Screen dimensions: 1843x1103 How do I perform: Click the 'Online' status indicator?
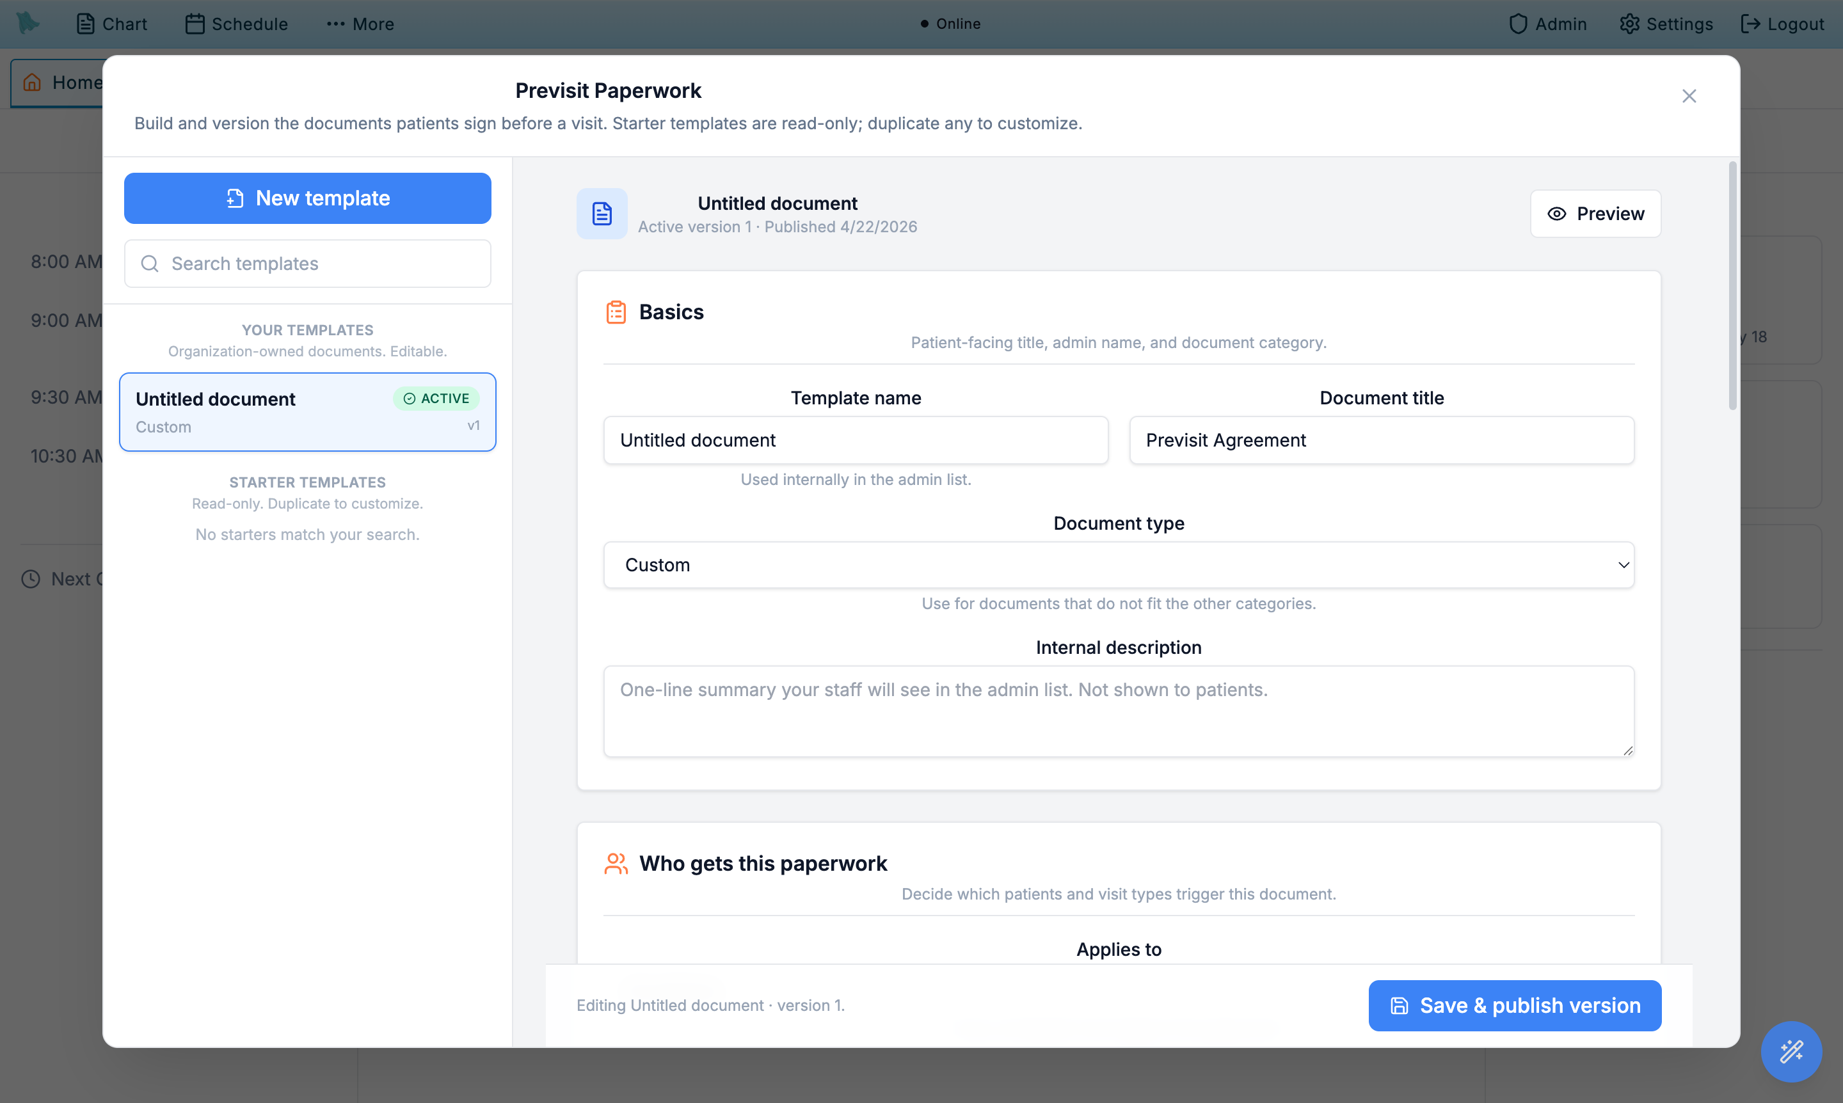click(x=950, y=24)
